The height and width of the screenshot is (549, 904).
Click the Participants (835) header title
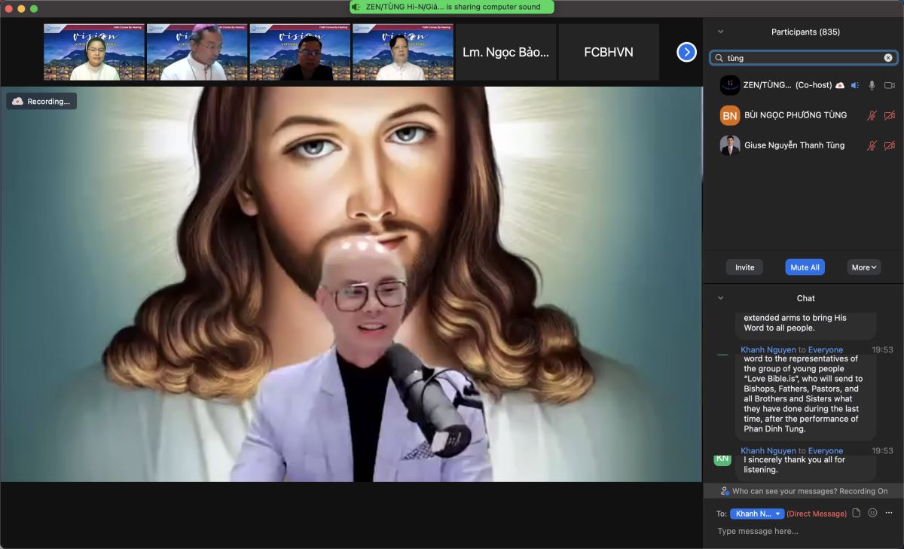pyautogui.click(x=805, y=32)
